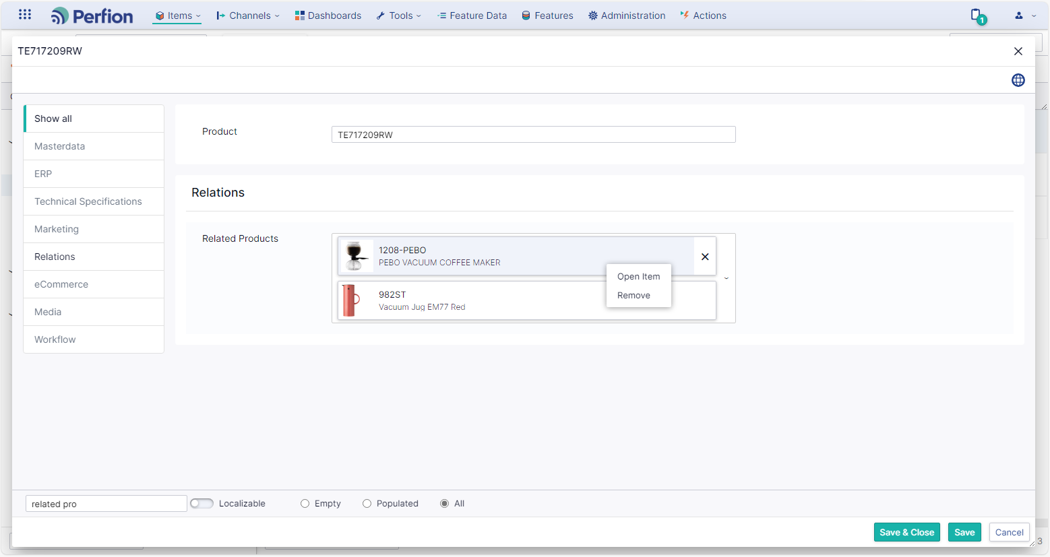Select the Technical Specifications tab
The width and height of the screenshot is (1050, 557).
pyautogui.click(x=94, y=201)
